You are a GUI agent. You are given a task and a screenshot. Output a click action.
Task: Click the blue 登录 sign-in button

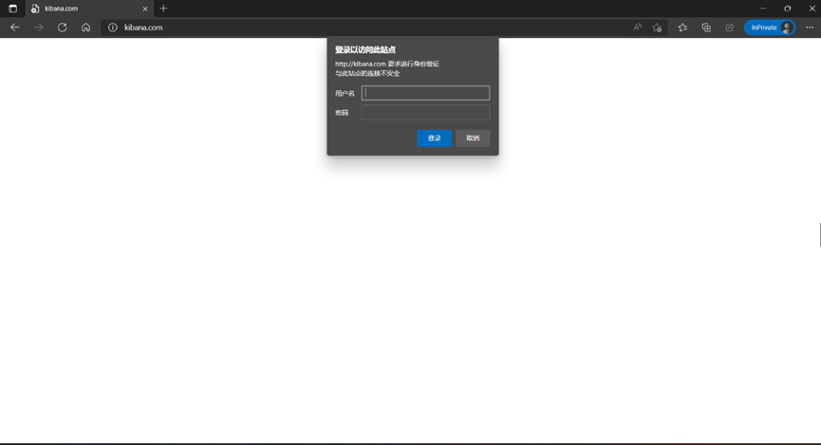434,139
